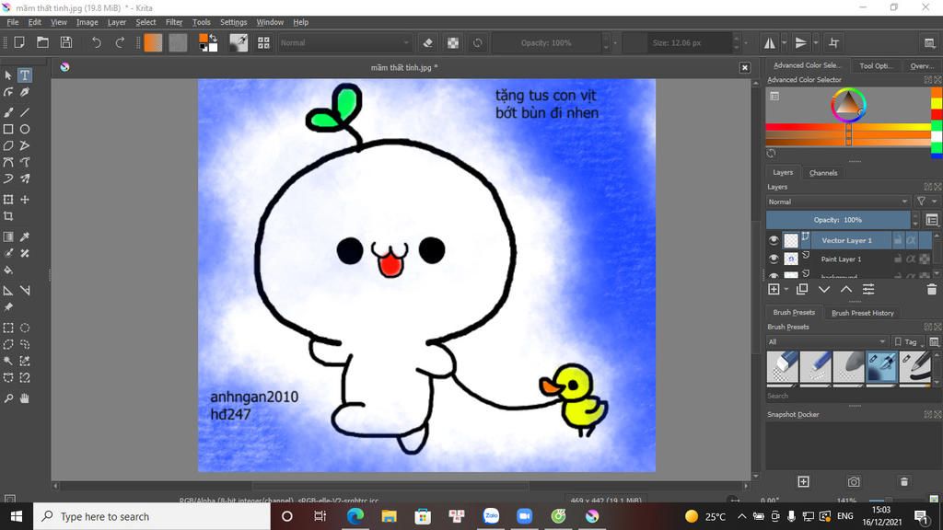
Task: Select the Edit Shapes tool
Action: 8,92
